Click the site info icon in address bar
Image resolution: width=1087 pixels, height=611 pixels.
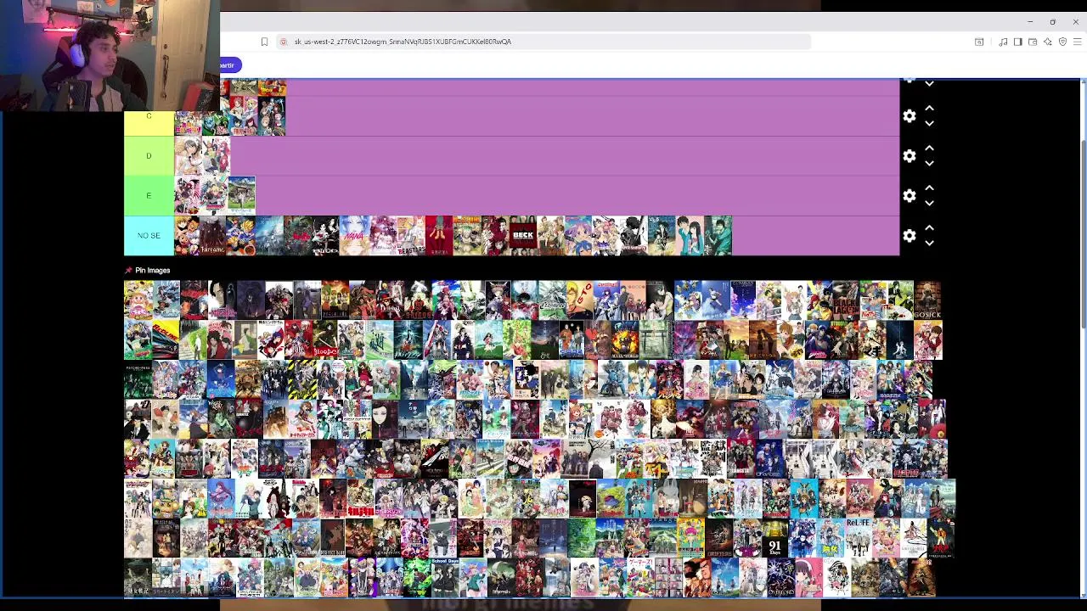[284, 42]
